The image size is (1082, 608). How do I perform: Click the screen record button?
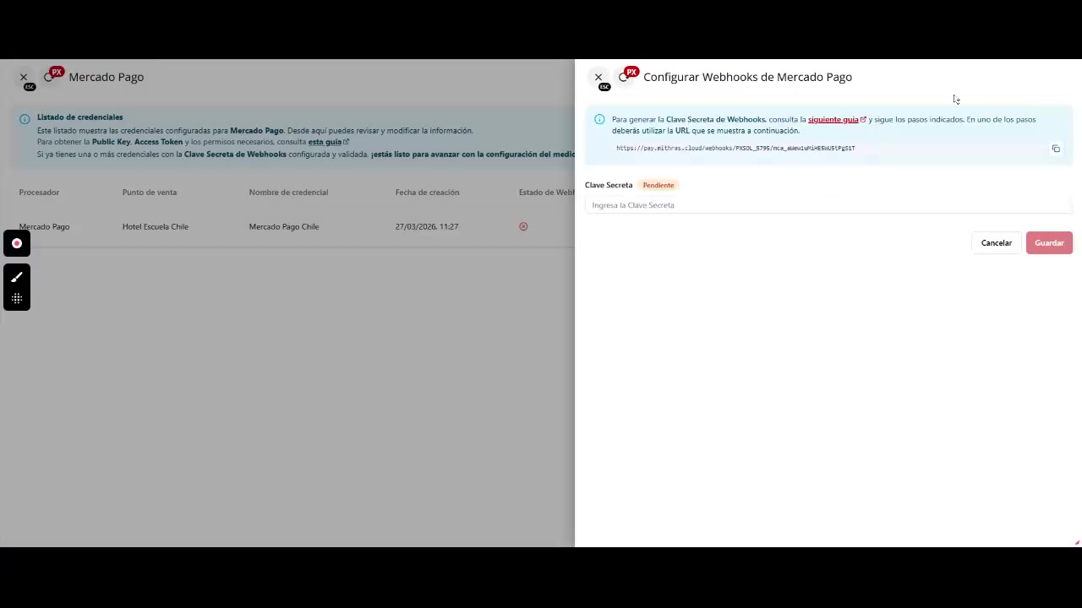coord(17,243)
